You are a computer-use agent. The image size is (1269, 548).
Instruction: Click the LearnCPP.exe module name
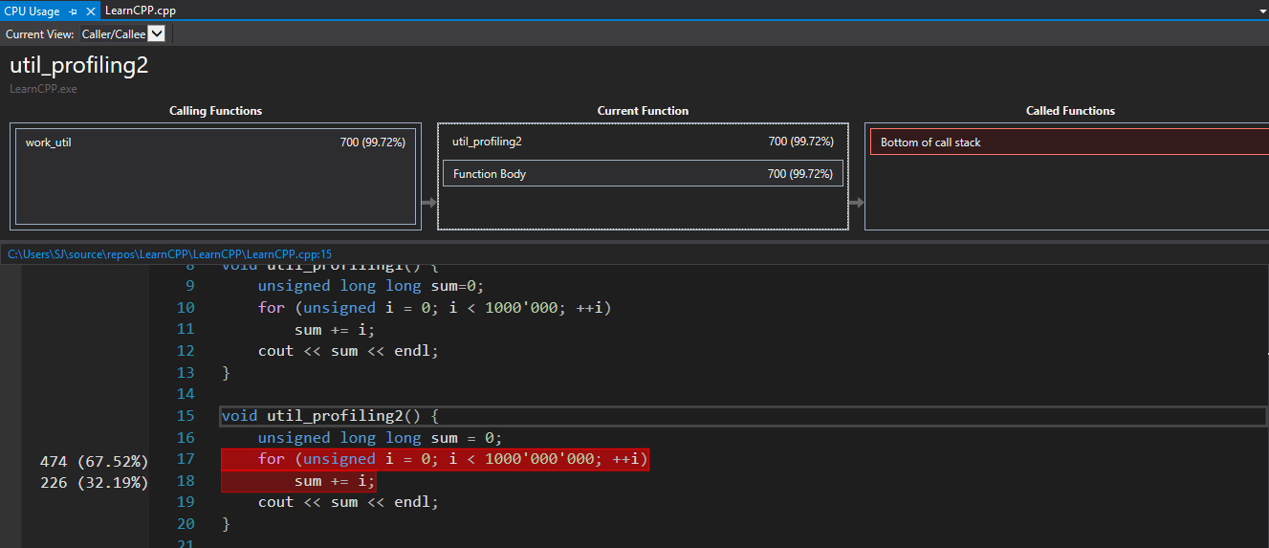pos(43,89)
